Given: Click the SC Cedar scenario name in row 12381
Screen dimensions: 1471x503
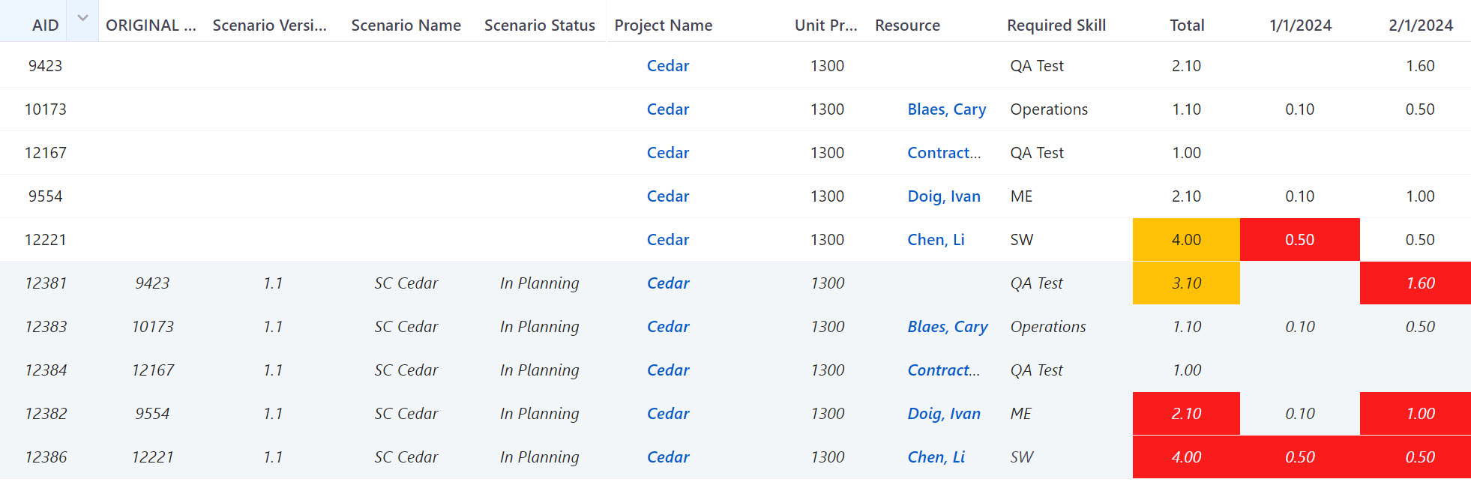Looking at the screenshot, I should [406, 283].
